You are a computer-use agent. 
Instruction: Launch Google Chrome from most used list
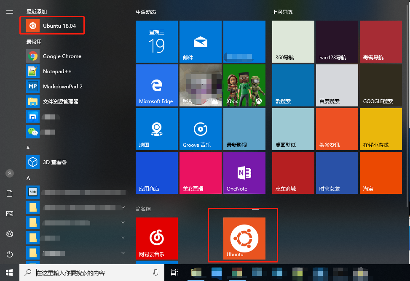click(x=76, y=56)
